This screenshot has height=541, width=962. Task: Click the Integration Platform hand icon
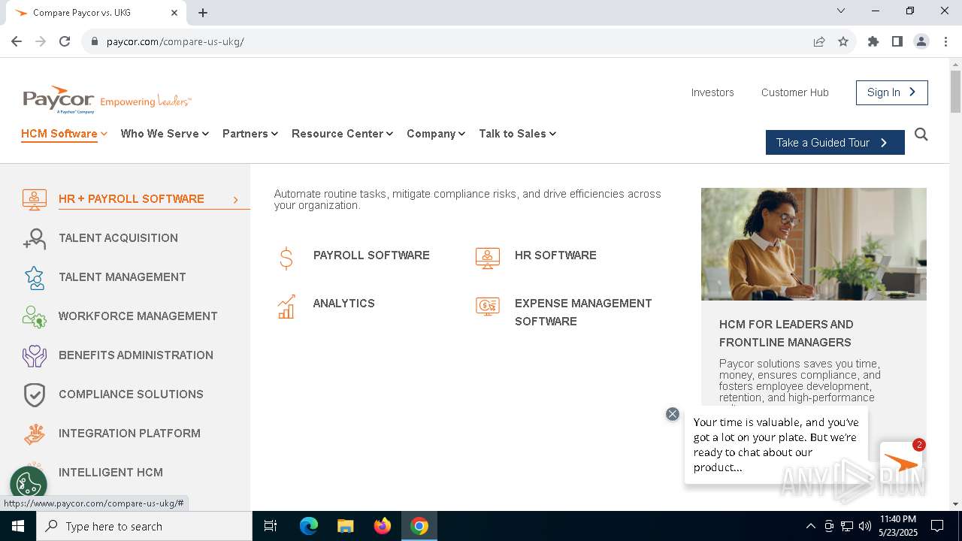tap(35, 434)
